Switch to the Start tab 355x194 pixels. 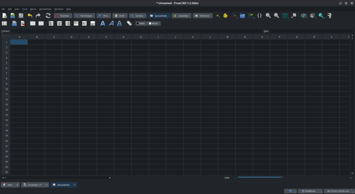[x=10, y=185]
